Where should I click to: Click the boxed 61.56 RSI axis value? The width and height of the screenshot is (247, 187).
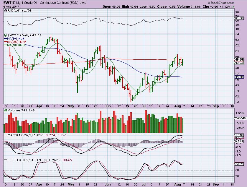pos(239,18)
